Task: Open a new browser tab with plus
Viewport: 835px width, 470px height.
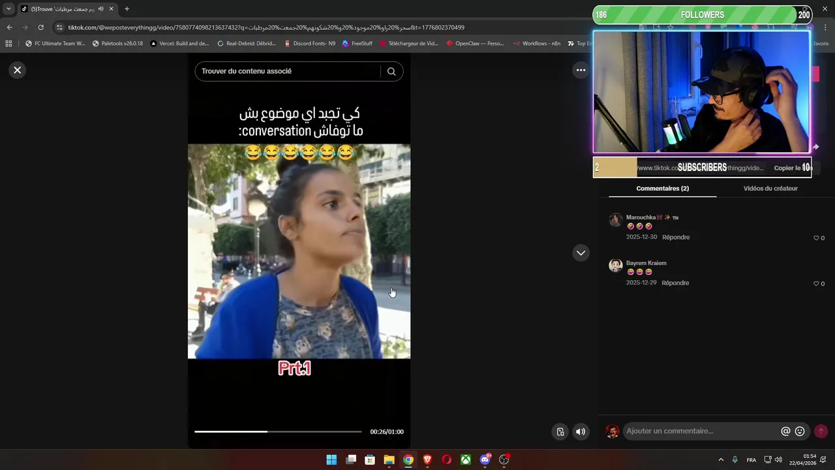Action: (x=127, y=8)
